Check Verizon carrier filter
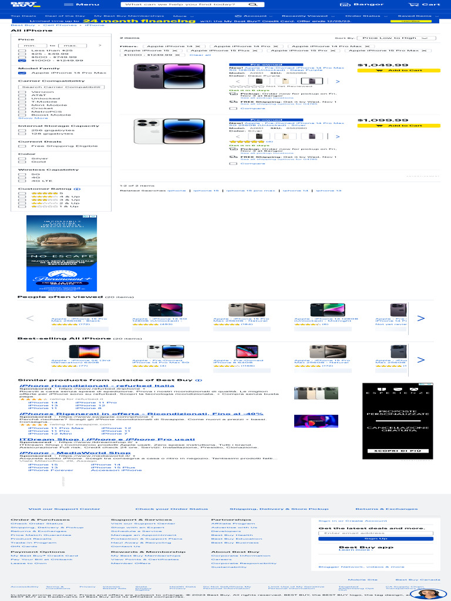This screenshot has width=451, height=601. [x=22, y=92]
